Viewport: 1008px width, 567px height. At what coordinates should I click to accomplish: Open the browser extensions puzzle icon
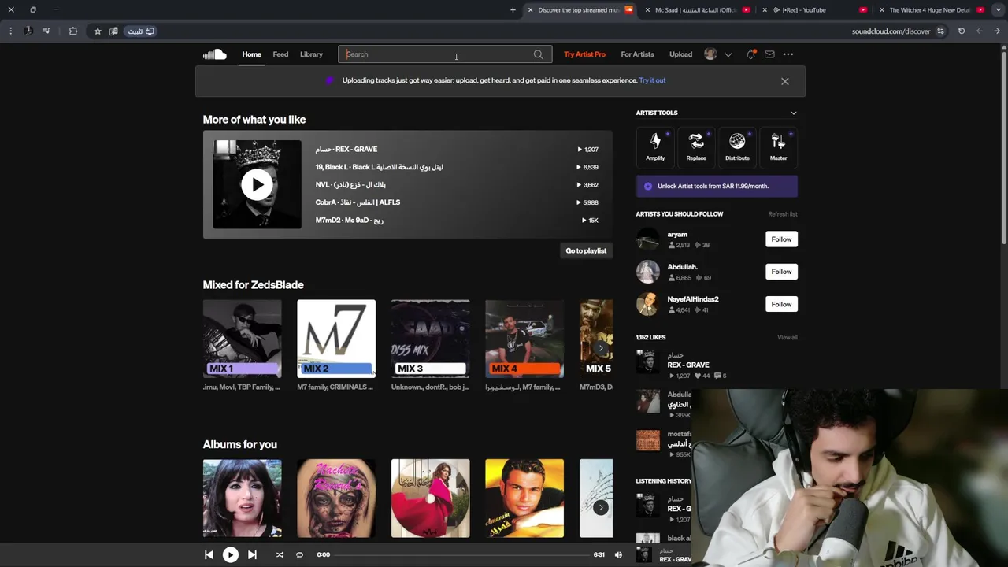[73, 31]
